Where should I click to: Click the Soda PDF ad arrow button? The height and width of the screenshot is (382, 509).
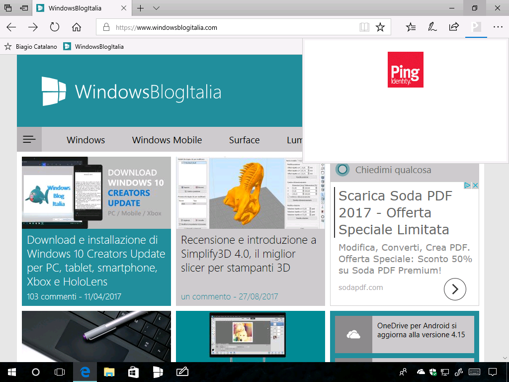click(x=455, y=289)
